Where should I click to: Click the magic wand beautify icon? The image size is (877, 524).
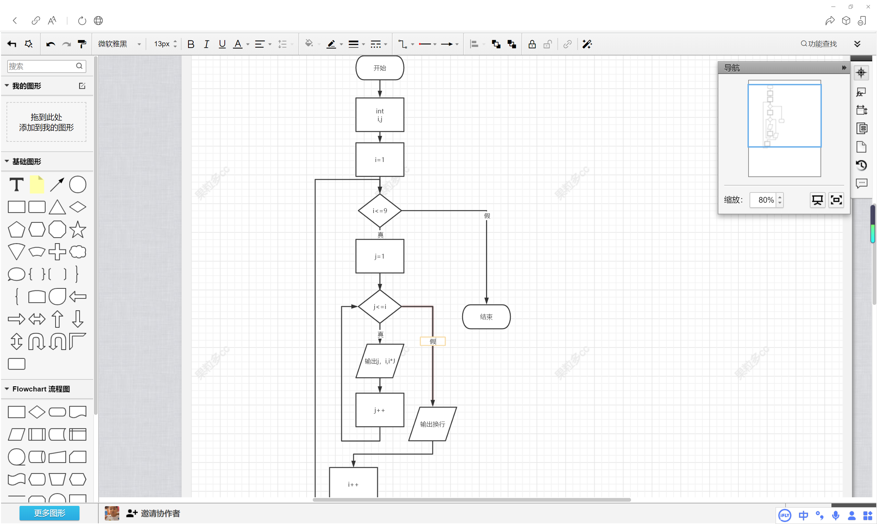click(587, 44)
